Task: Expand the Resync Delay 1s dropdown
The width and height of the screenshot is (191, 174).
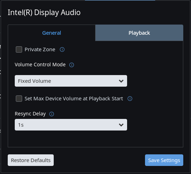Action: click(71, 125)
